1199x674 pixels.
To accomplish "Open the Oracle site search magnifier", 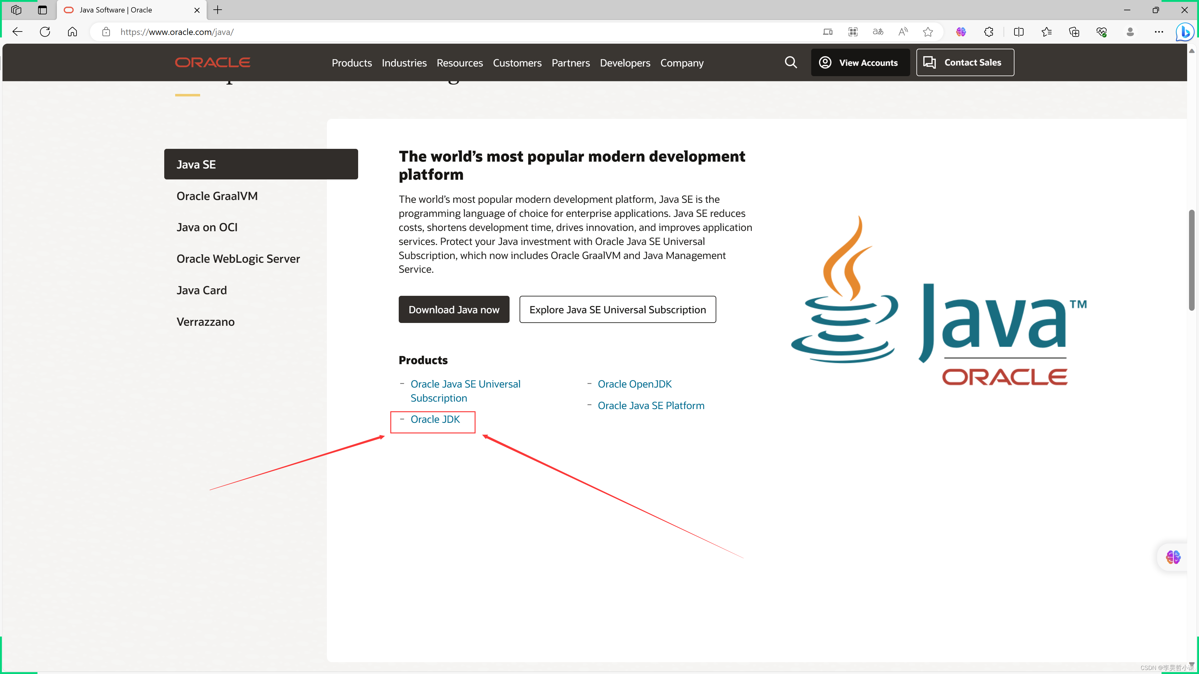I will (x=791, y=62).
